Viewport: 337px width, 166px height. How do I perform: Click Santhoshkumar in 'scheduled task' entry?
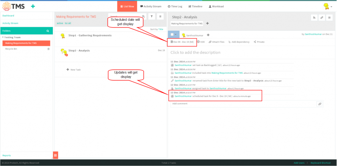pyautogui.click(x=183, y=96)
